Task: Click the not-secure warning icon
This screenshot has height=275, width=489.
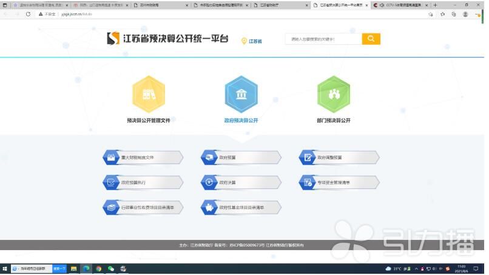Action: [x=41, y=14]
